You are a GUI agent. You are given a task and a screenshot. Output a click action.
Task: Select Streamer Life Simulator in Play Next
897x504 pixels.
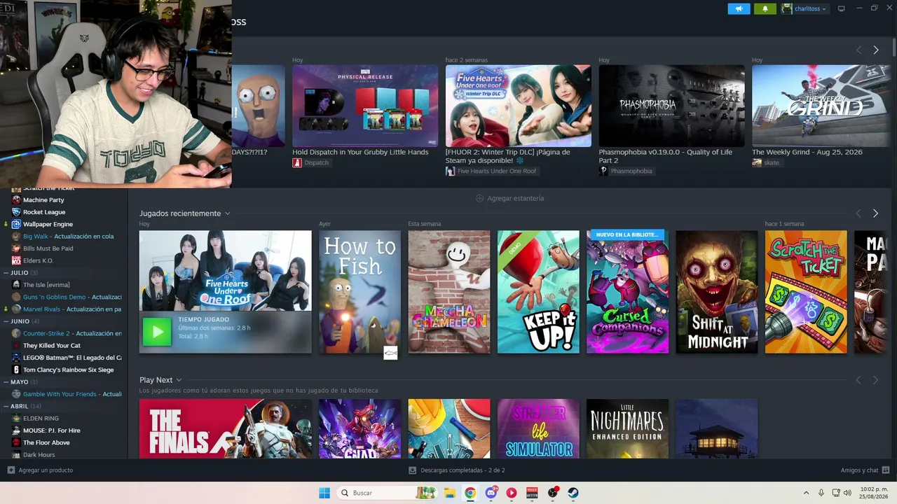538,429
